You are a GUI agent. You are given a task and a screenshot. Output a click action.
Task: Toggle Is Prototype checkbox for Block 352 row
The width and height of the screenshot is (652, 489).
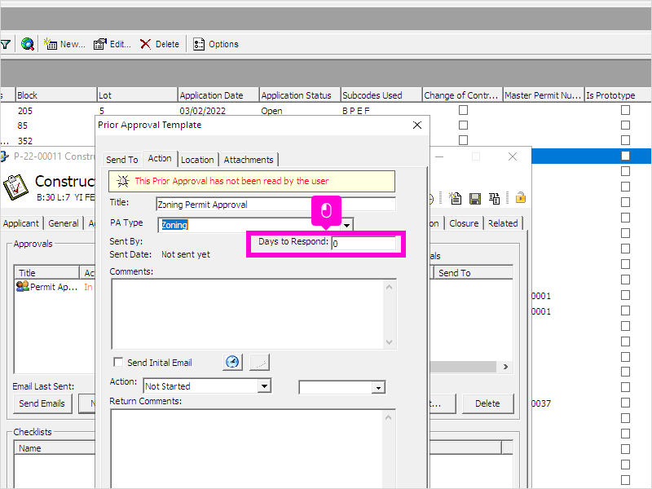(625, 140)
